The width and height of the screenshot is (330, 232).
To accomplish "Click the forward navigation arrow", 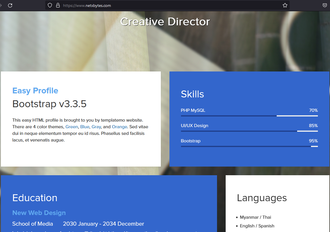I will tap(1, 5).
